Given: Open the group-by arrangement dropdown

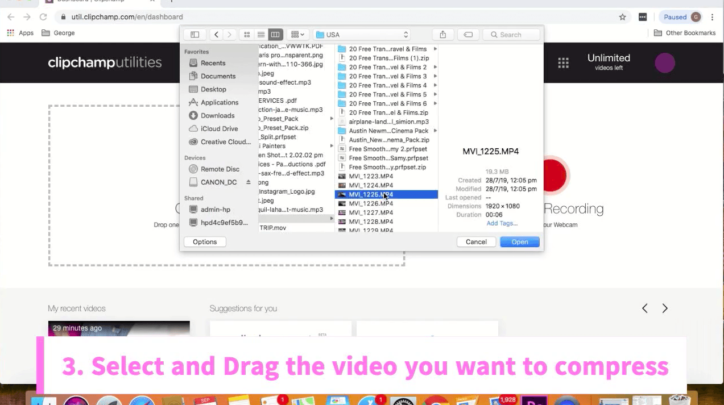Looking at the screenshot, I should [297, 35].
